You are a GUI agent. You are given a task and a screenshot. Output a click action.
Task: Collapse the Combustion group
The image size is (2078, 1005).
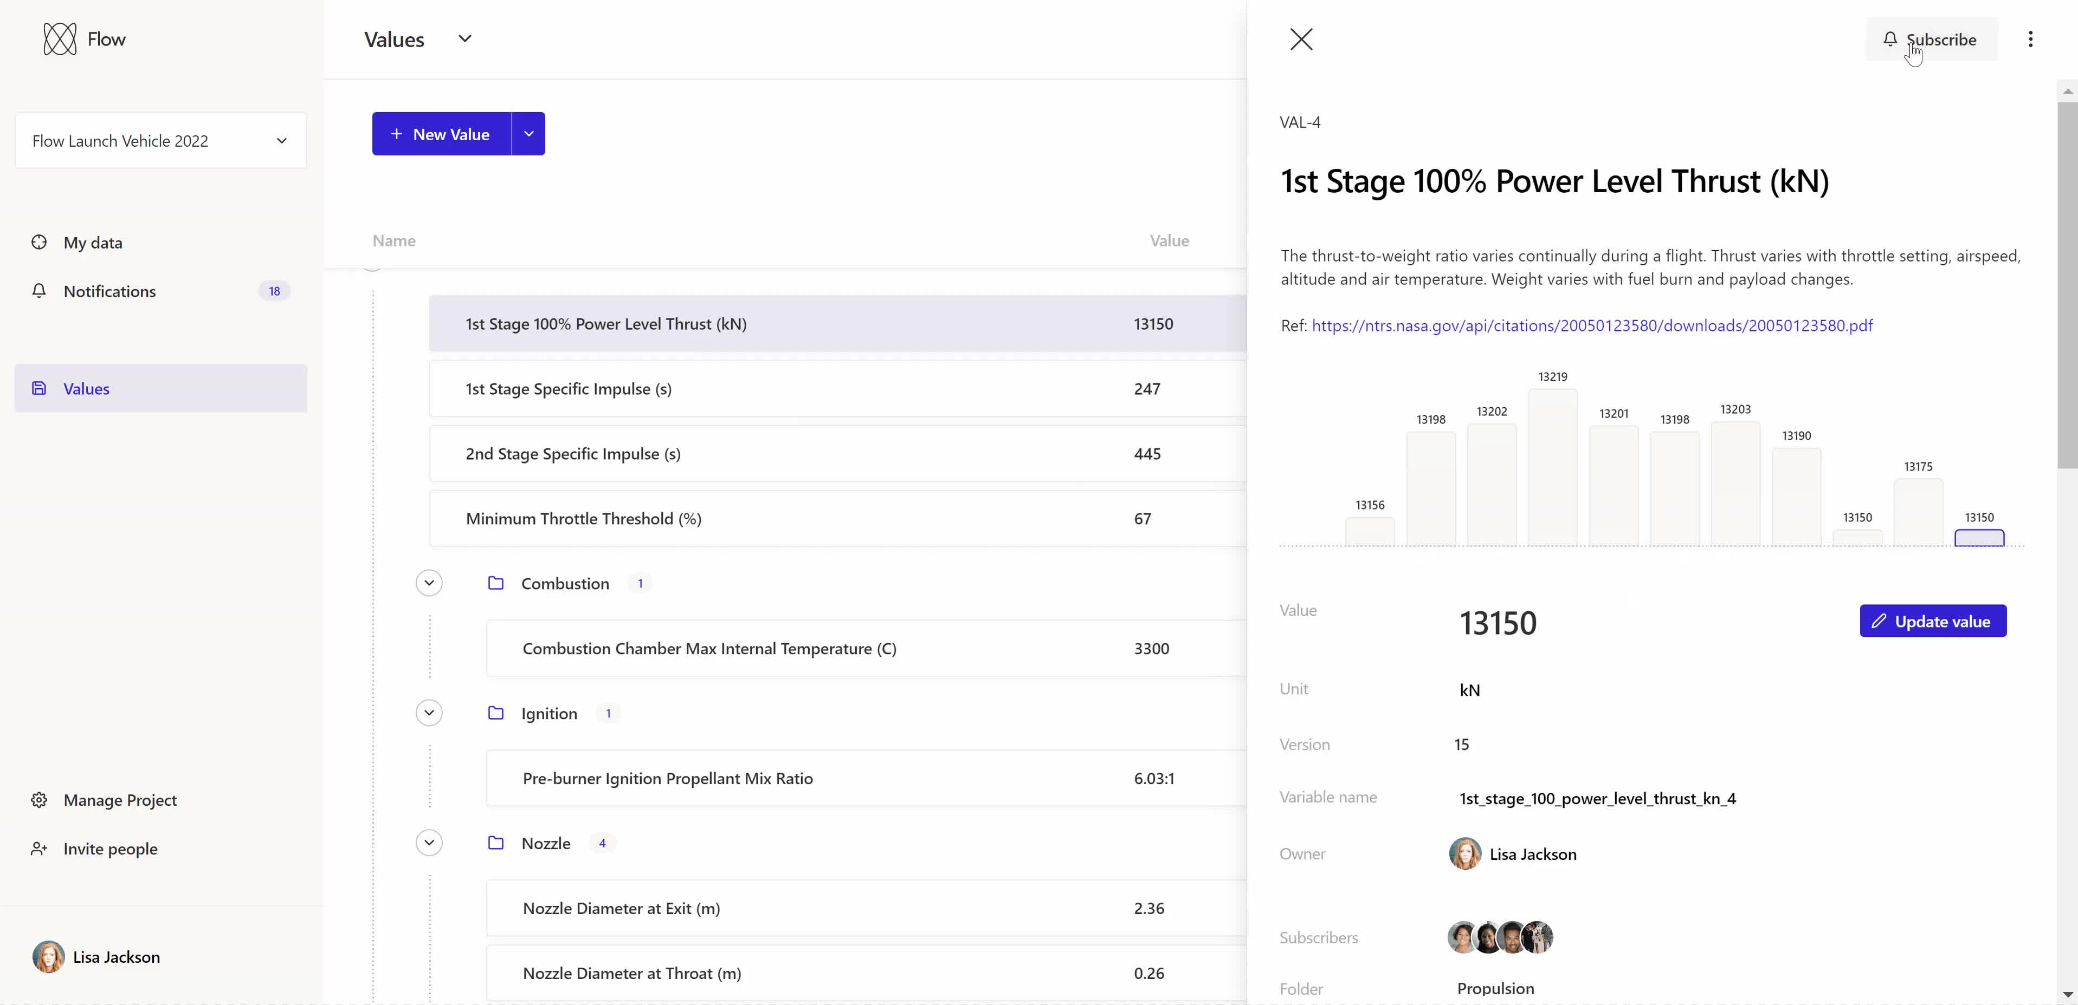coord(429,583)
